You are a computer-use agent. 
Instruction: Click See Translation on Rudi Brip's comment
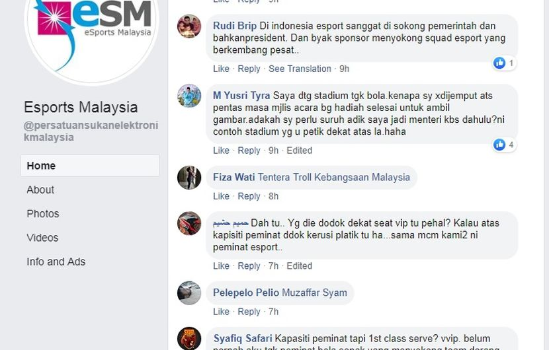300,69
